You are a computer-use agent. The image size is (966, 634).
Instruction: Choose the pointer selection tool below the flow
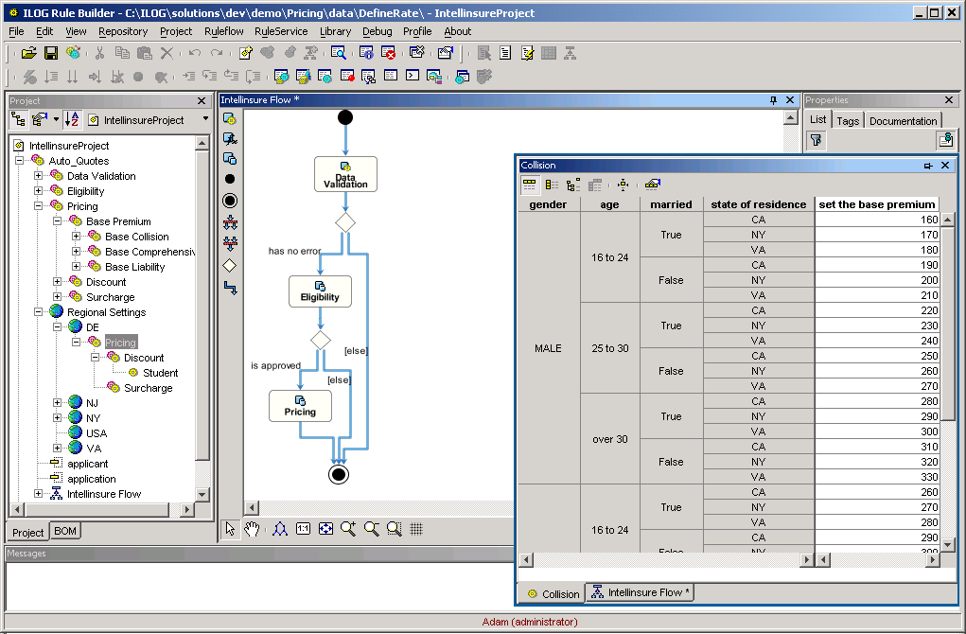click(x=230, y=529)
